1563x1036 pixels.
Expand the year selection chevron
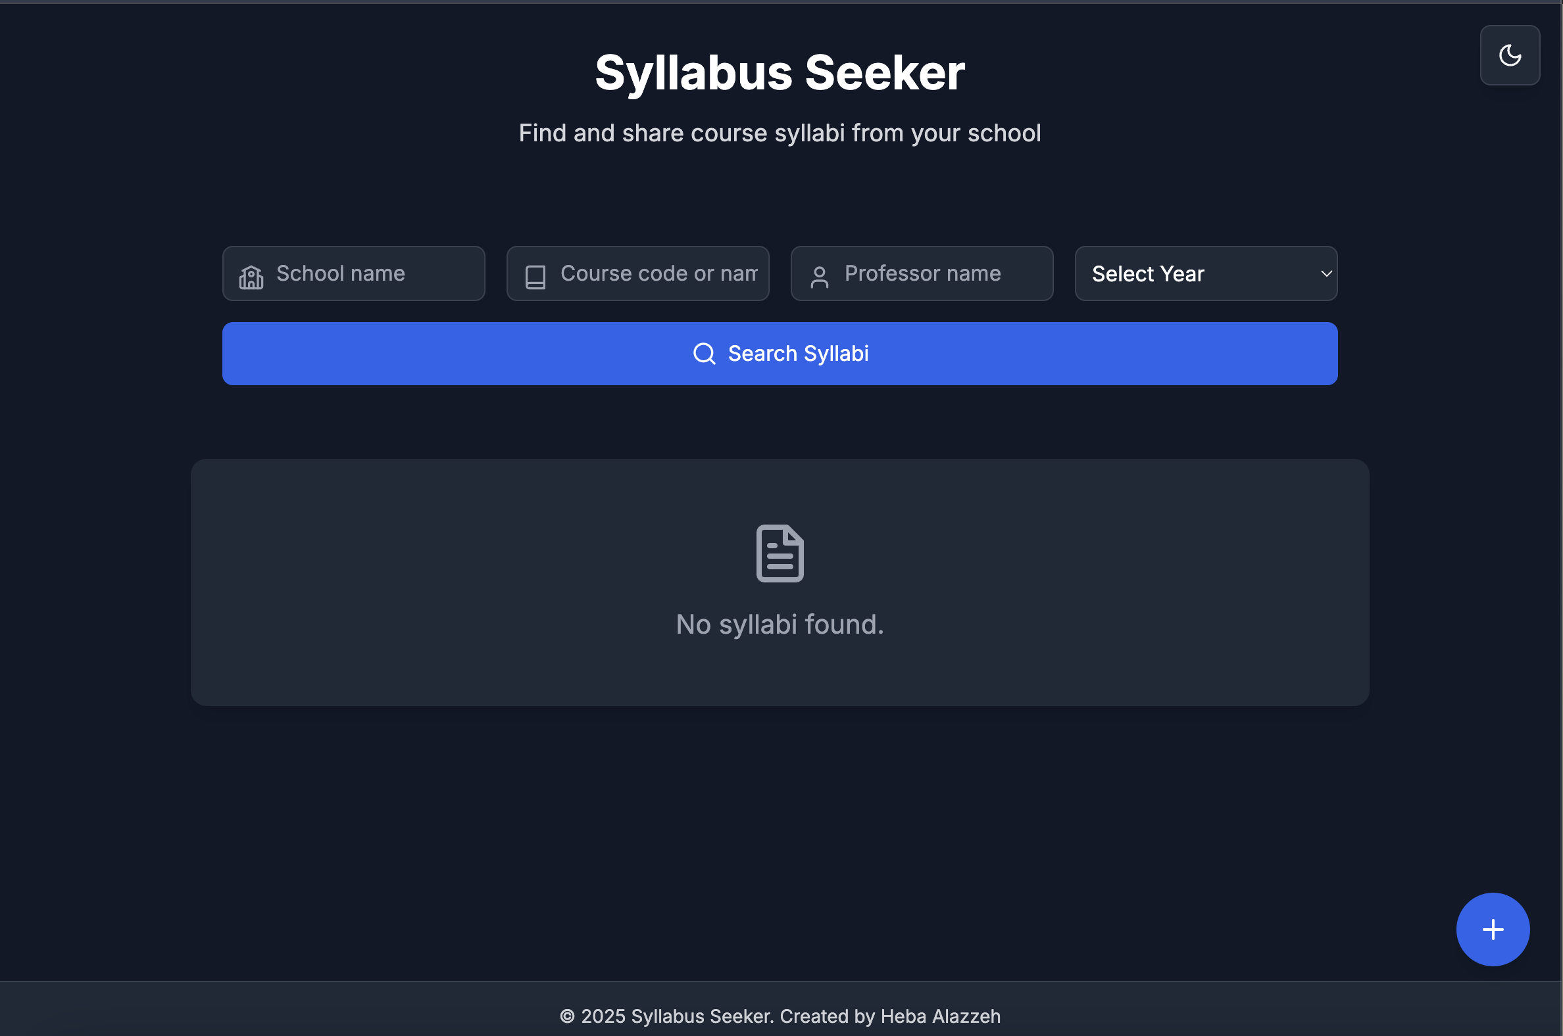[1326, 273]
